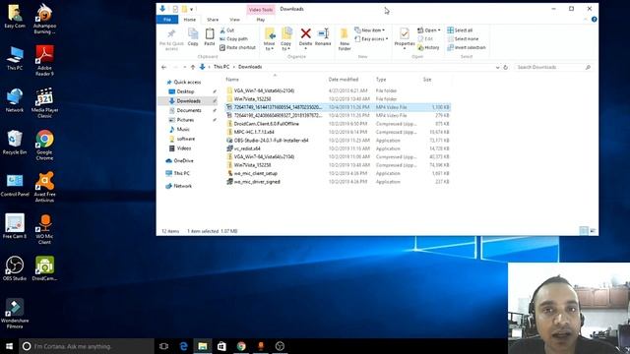Click Copy path in ribbon

tap(234, 39)
